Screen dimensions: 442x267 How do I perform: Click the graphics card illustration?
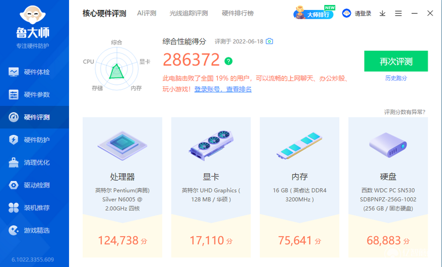tap(211, 145)
